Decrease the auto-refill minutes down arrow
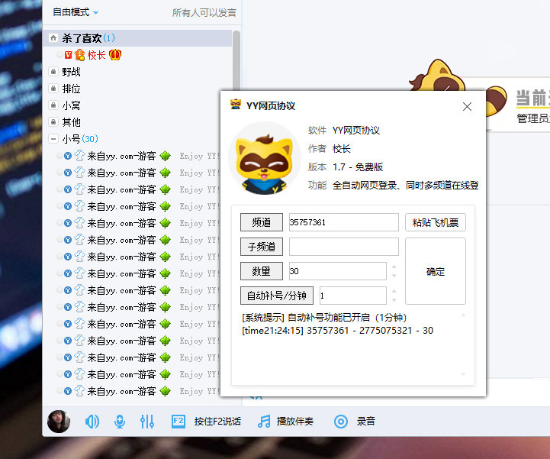550x459 pixels. click(394, 300)
